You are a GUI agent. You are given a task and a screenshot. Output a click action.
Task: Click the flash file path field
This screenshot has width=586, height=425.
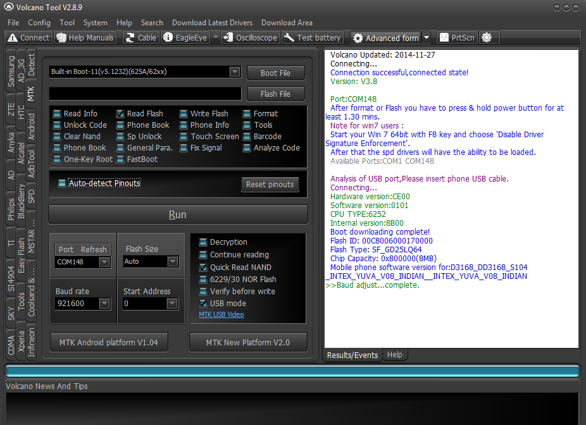coord(145,94)
